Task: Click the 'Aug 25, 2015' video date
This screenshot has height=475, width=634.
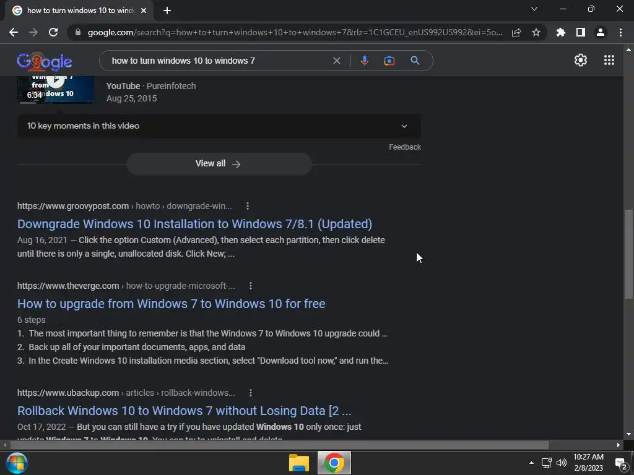Action: [x=131, y=98]
